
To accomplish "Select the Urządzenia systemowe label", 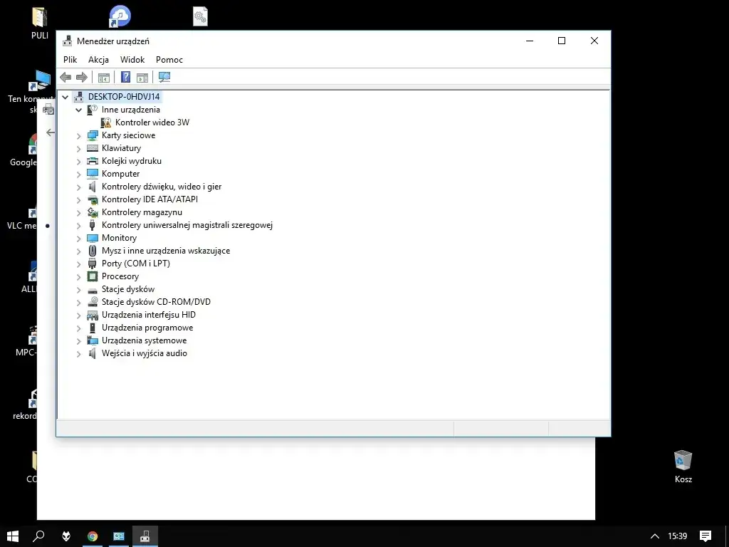I will pyautogui.click(x=144, y=340).
